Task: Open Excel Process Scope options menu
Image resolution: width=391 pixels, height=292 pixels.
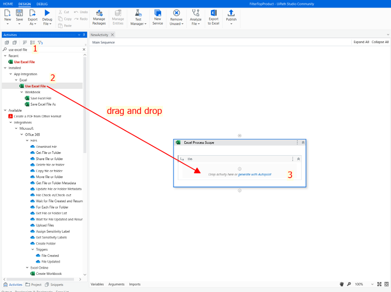Action: click(297, 142)
